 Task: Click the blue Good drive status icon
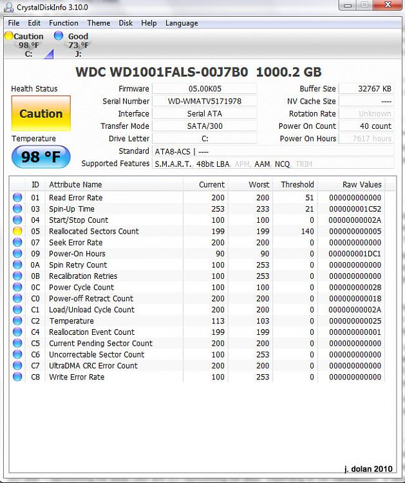[x=58, y=35]
